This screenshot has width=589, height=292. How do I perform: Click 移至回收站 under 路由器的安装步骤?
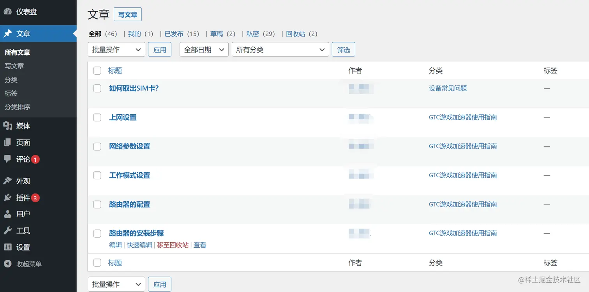(173, 245)
